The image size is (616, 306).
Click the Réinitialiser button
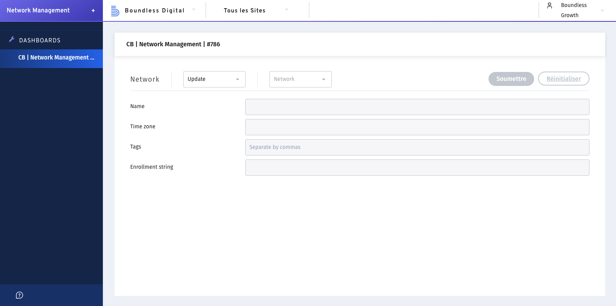coord(564,79)
